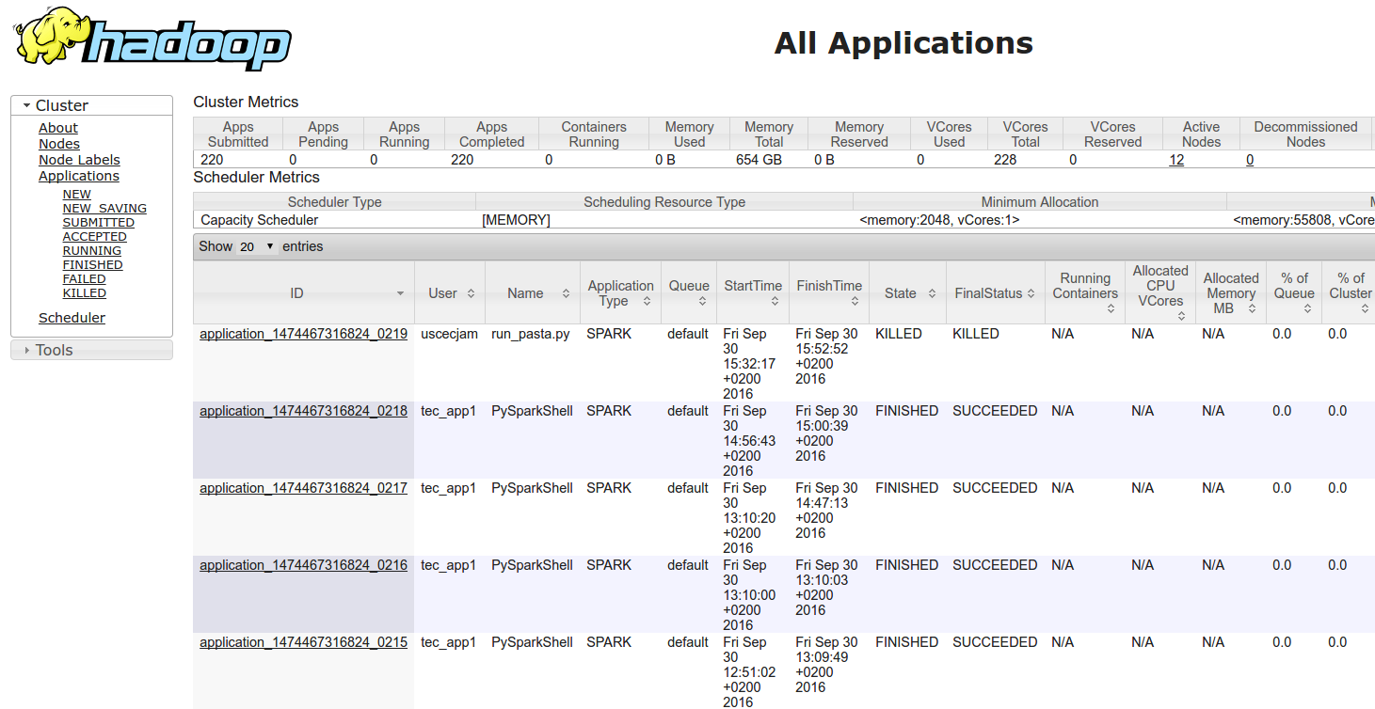Click the VCores Total value 228
The width and height of the screenshot is (1375, 709).
(1005, 160)
